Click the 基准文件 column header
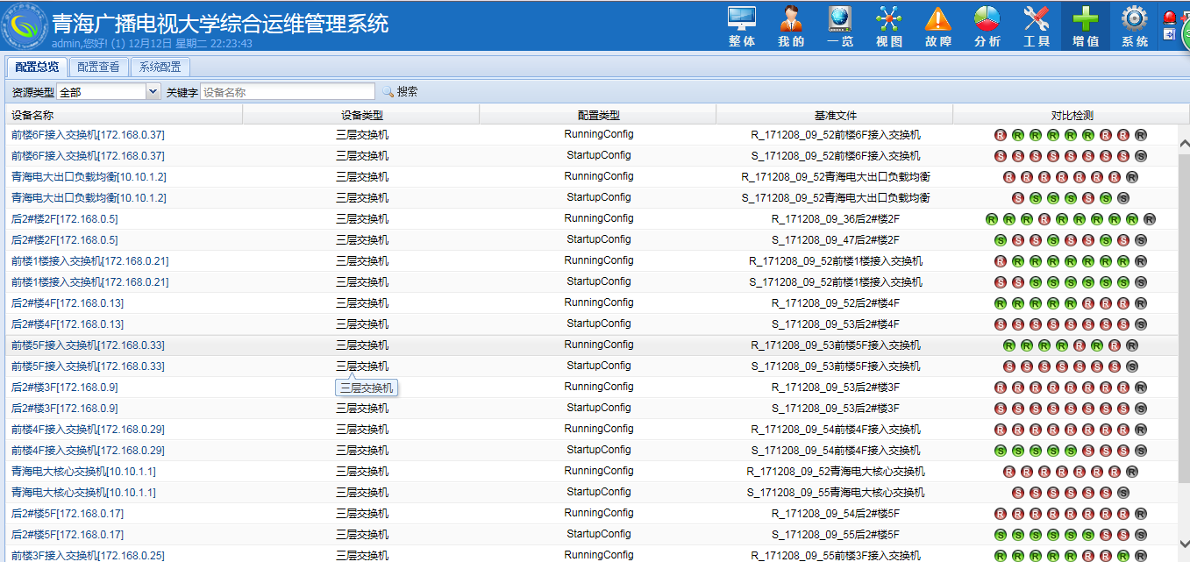 pyautogui.click(x=835, y=115)
